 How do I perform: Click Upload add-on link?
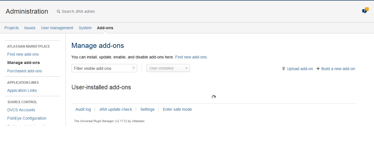click(x=300, y=69)
